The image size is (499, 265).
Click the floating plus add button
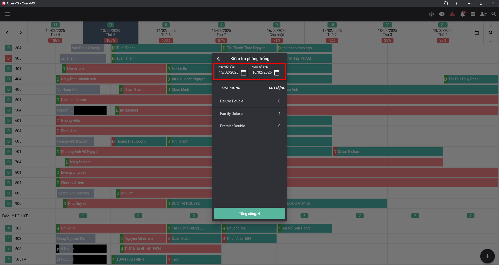487,256
